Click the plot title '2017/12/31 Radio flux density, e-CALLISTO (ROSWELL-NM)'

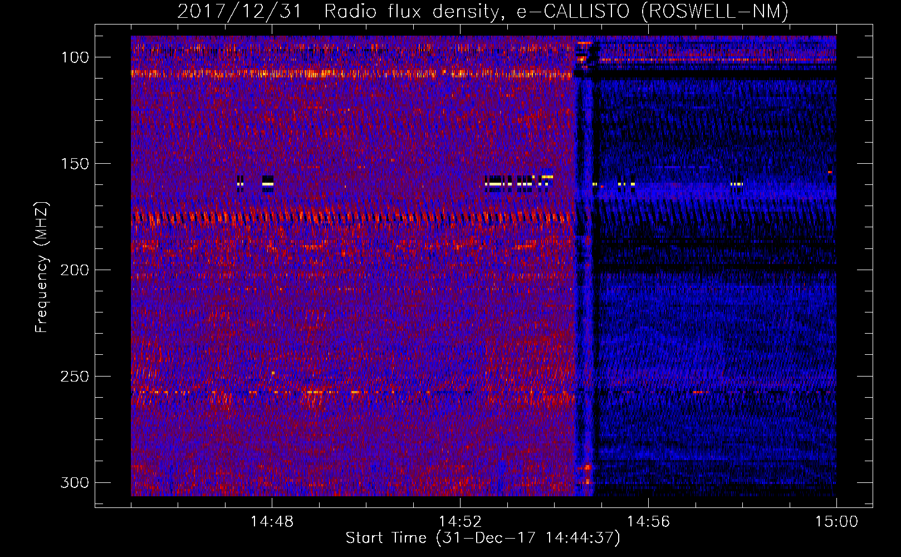click(x=483, y=11)
